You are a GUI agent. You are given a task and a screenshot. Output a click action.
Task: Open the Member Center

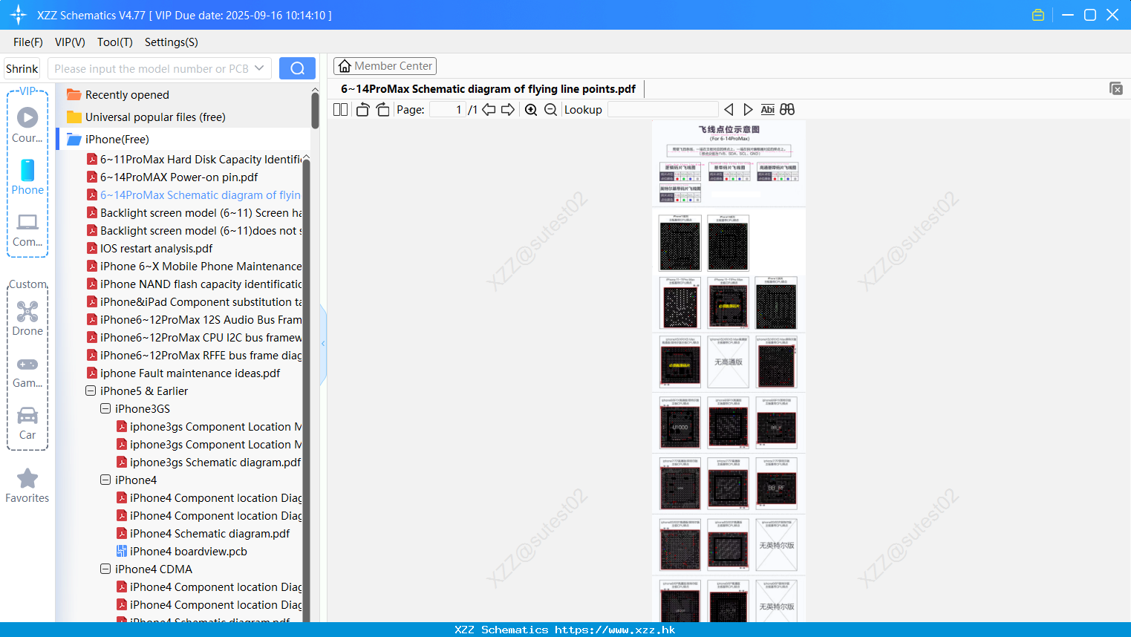(x=385, y=66)
